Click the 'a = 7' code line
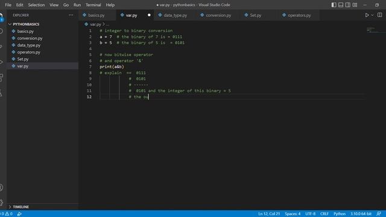386x217 pixels. coord(141,37)
